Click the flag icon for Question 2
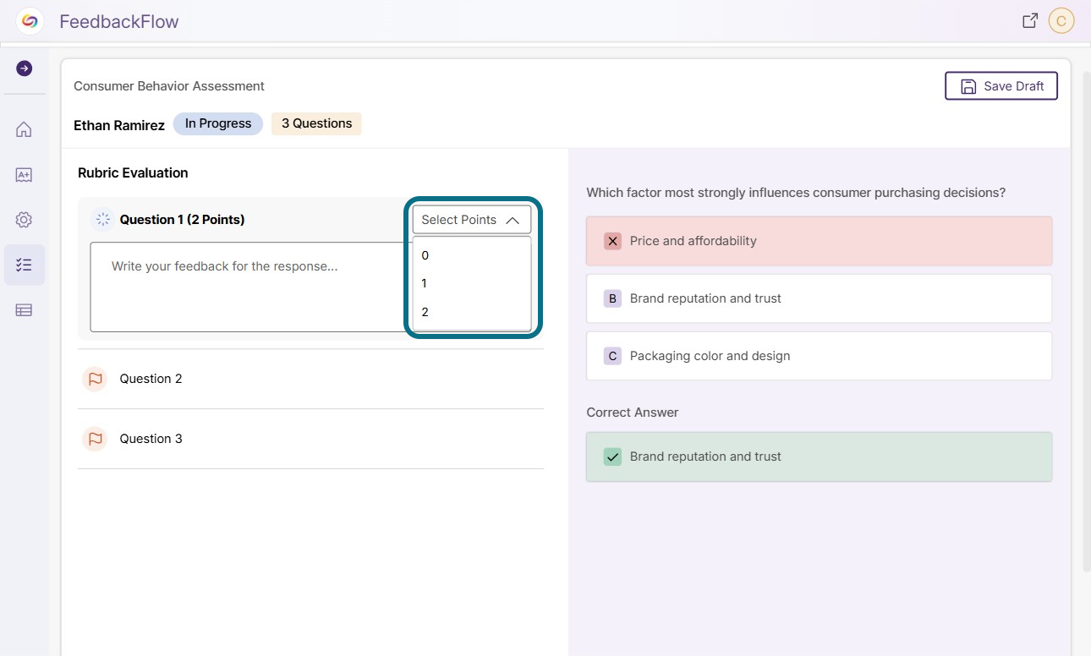The height and width of the screenshot is (656, 1091). [95, 379]
